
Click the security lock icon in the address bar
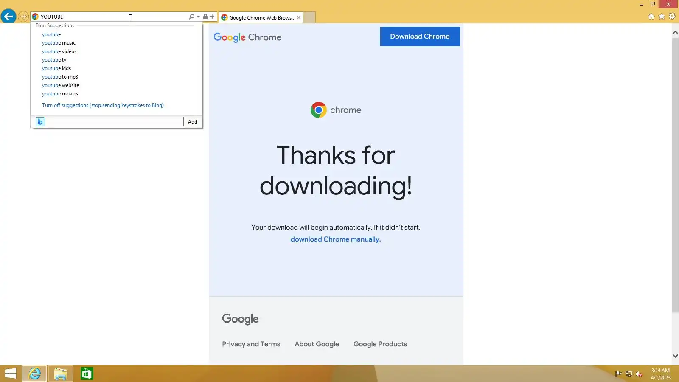[205, 17]
